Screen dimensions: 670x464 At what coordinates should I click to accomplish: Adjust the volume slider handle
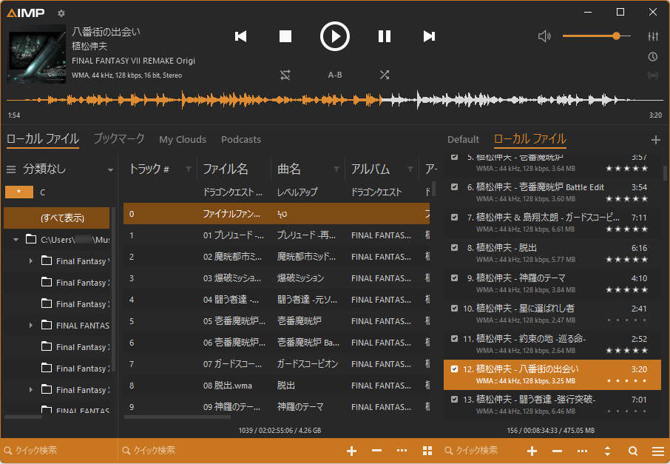coord(616,36)
